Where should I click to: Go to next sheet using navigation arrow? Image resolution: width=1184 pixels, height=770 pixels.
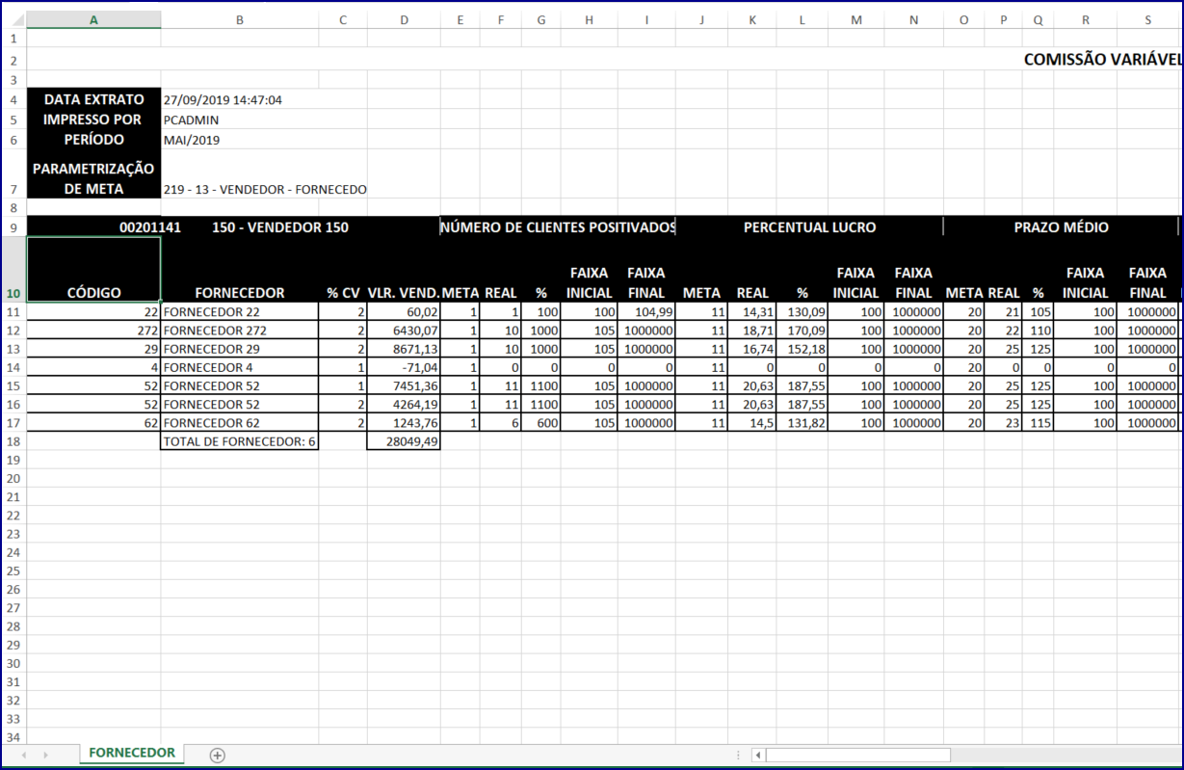point(48,755)
